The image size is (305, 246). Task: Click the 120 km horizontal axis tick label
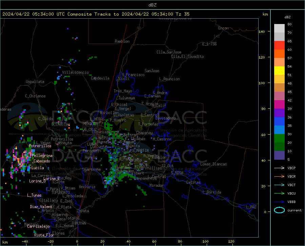tap(231, 241)
